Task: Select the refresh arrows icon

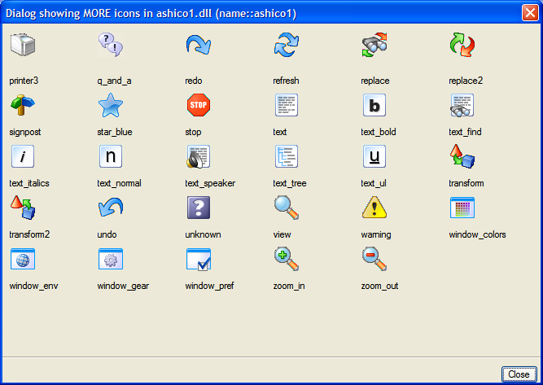Action: click(x=286, y=46)
